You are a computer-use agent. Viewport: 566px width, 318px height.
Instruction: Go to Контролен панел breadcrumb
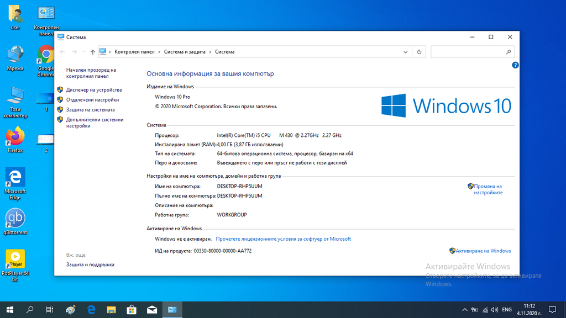pyautogui.click(x=134, y=52)
